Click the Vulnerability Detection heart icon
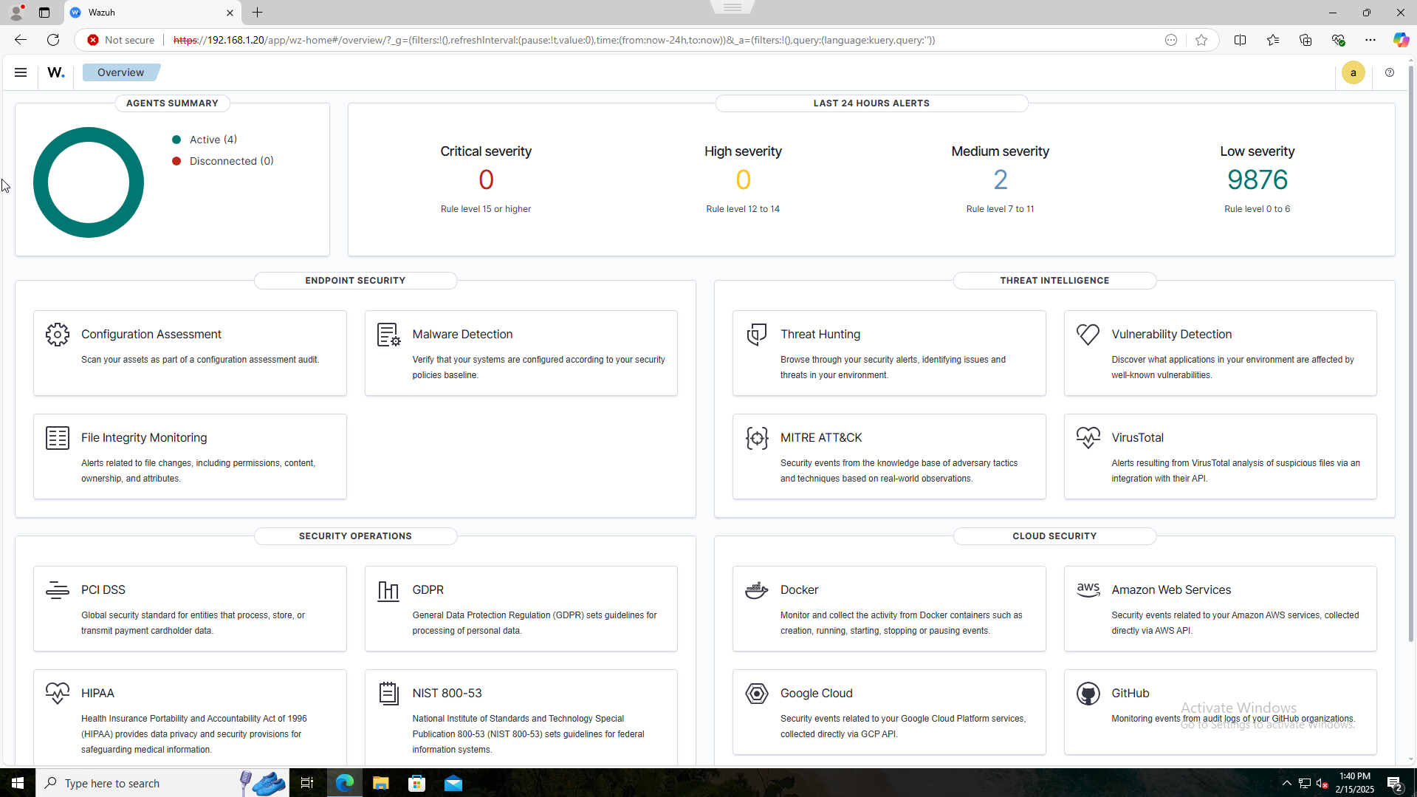The width and height of the screenshot is (1417, 797). [x=1088, y=335]
